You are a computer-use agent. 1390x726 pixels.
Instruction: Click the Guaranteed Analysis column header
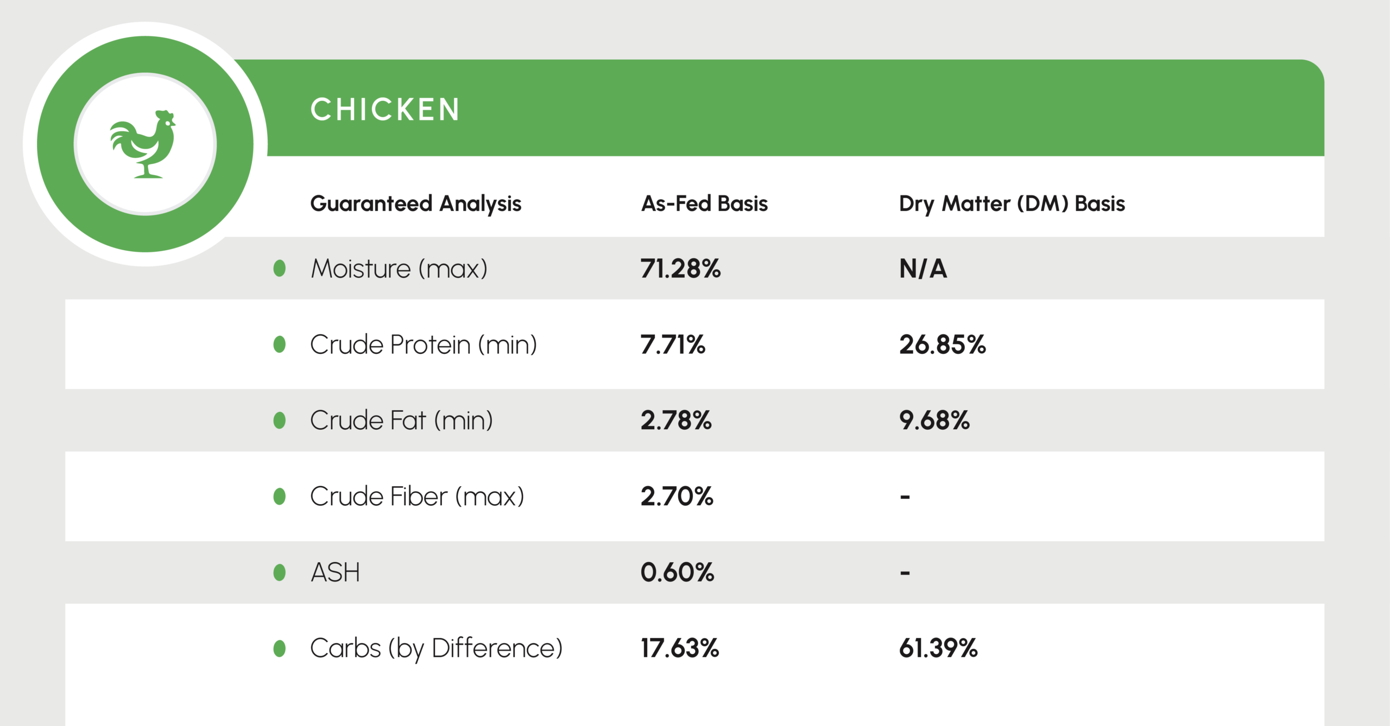tap(415, 204)
